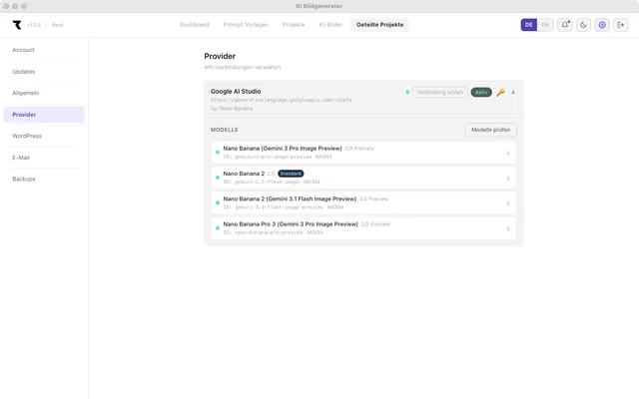Open the notifications bell

pos(565,25)
